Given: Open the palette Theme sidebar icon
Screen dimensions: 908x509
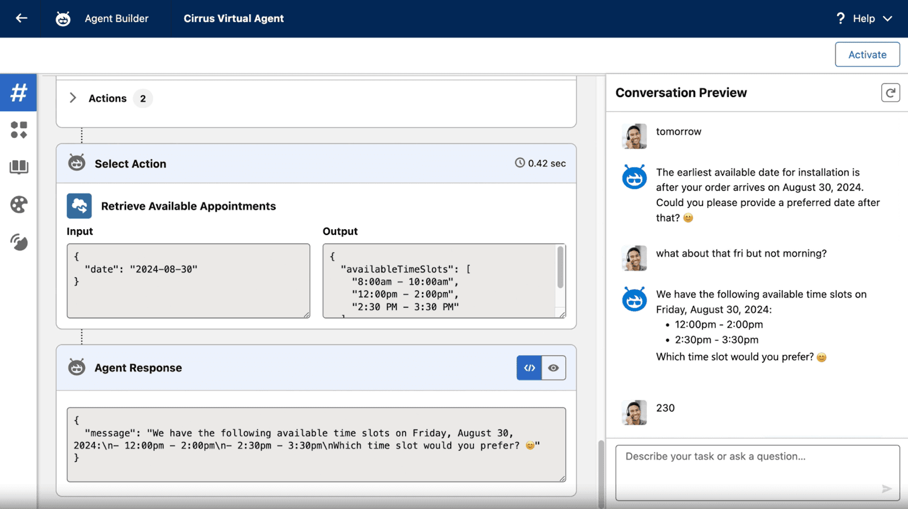Looking at the screenshot, I should pos(19,204).
